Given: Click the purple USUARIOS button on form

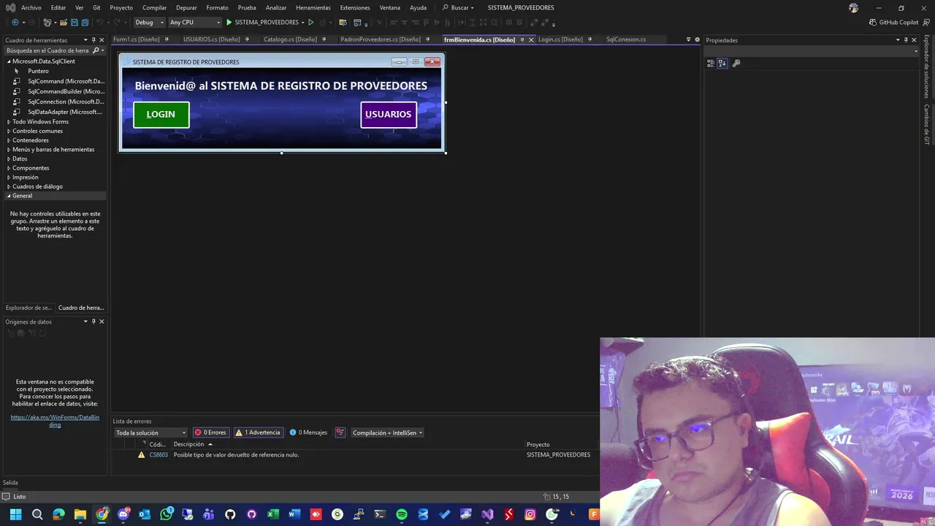Looking at the screenshot, I should (389, 115).
